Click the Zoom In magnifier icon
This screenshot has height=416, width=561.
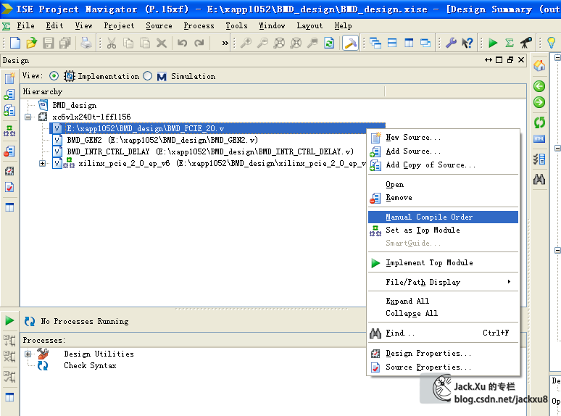(246, 43)
